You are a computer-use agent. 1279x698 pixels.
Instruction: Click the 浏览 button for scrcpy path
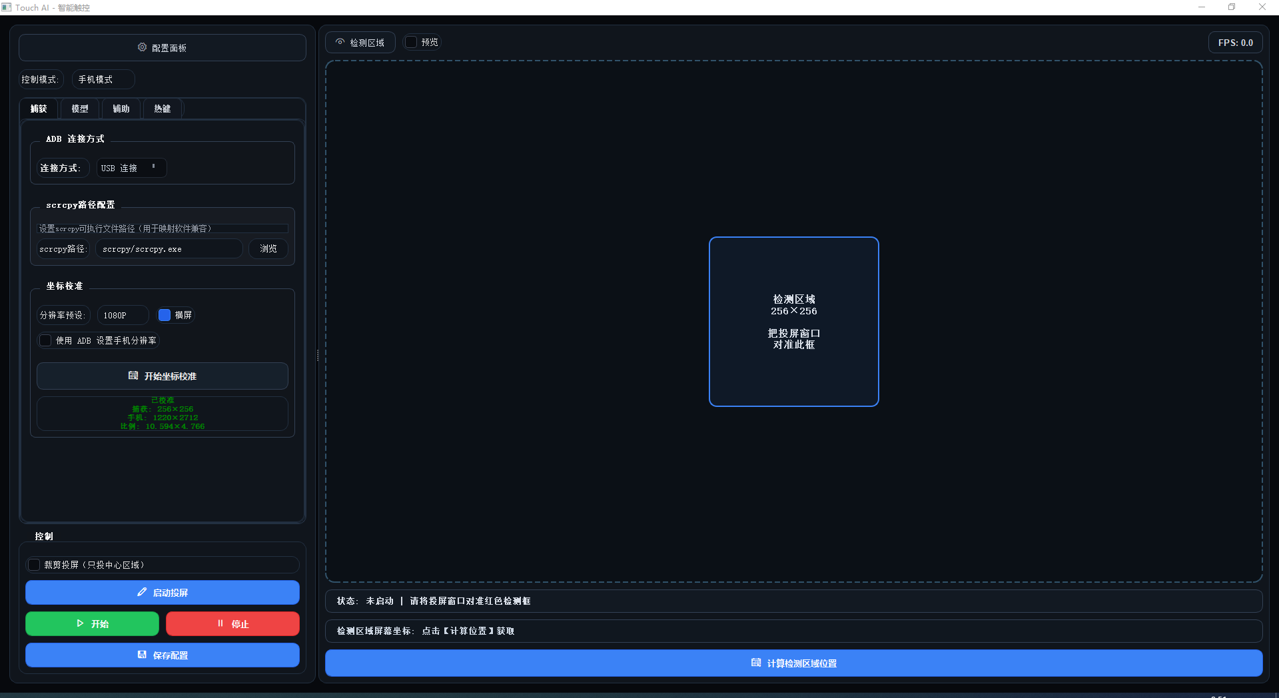pyautogui.click(x=268, y=248)
